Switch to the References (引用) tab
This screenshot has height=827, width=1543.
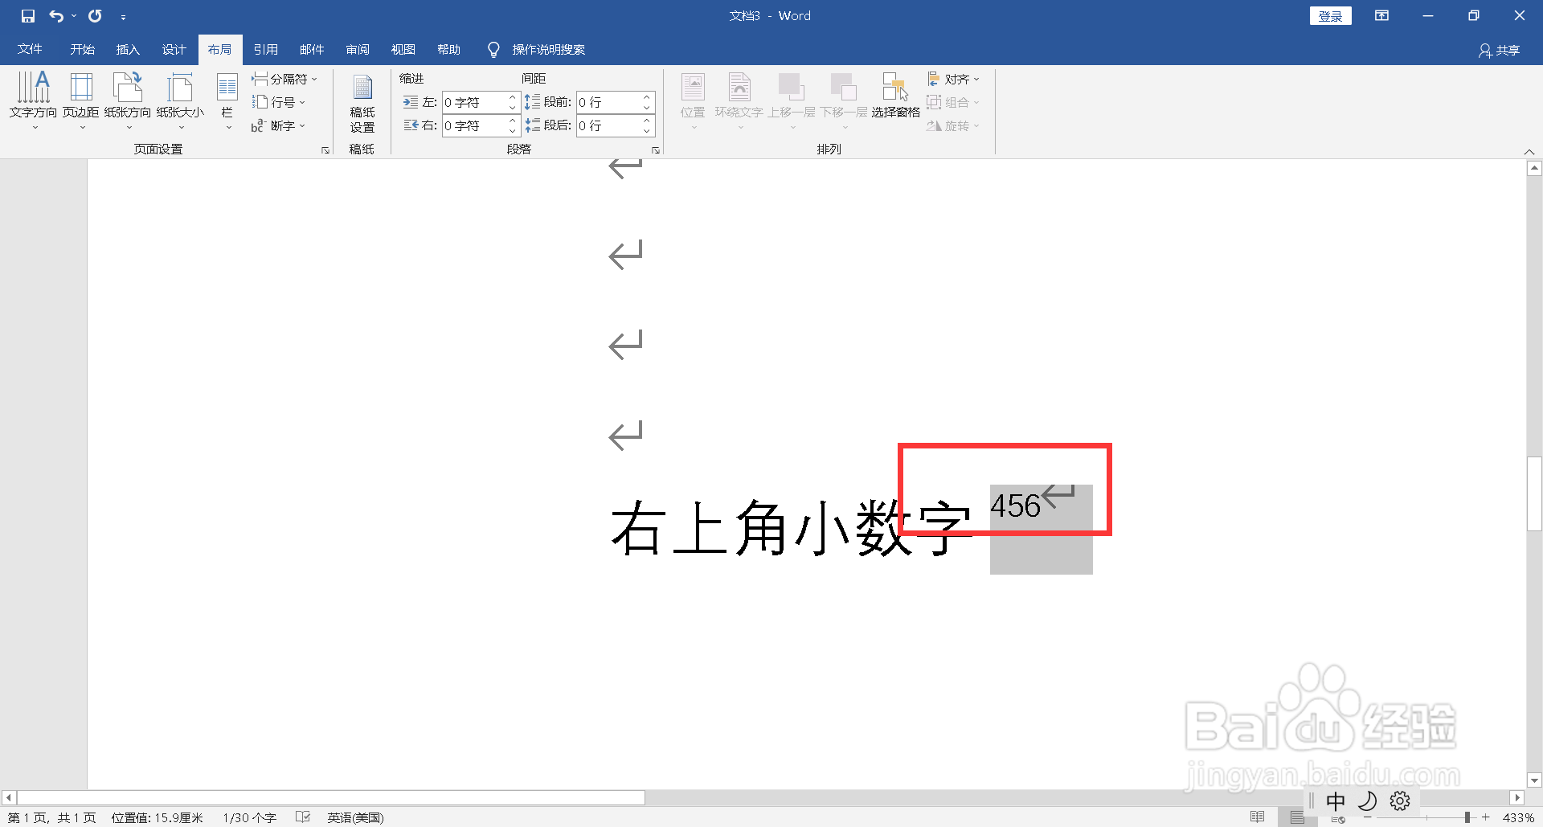point(266,49)
